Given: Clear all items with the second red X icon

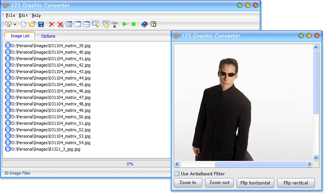Looking at the screenshot, I should tap(60, 24).
